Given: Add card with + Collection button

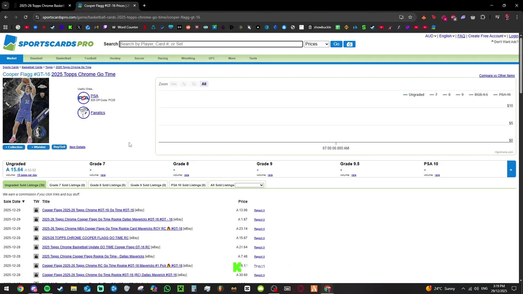Looking at the screenshot, I should pyautogui.click(x=14, y=147).
